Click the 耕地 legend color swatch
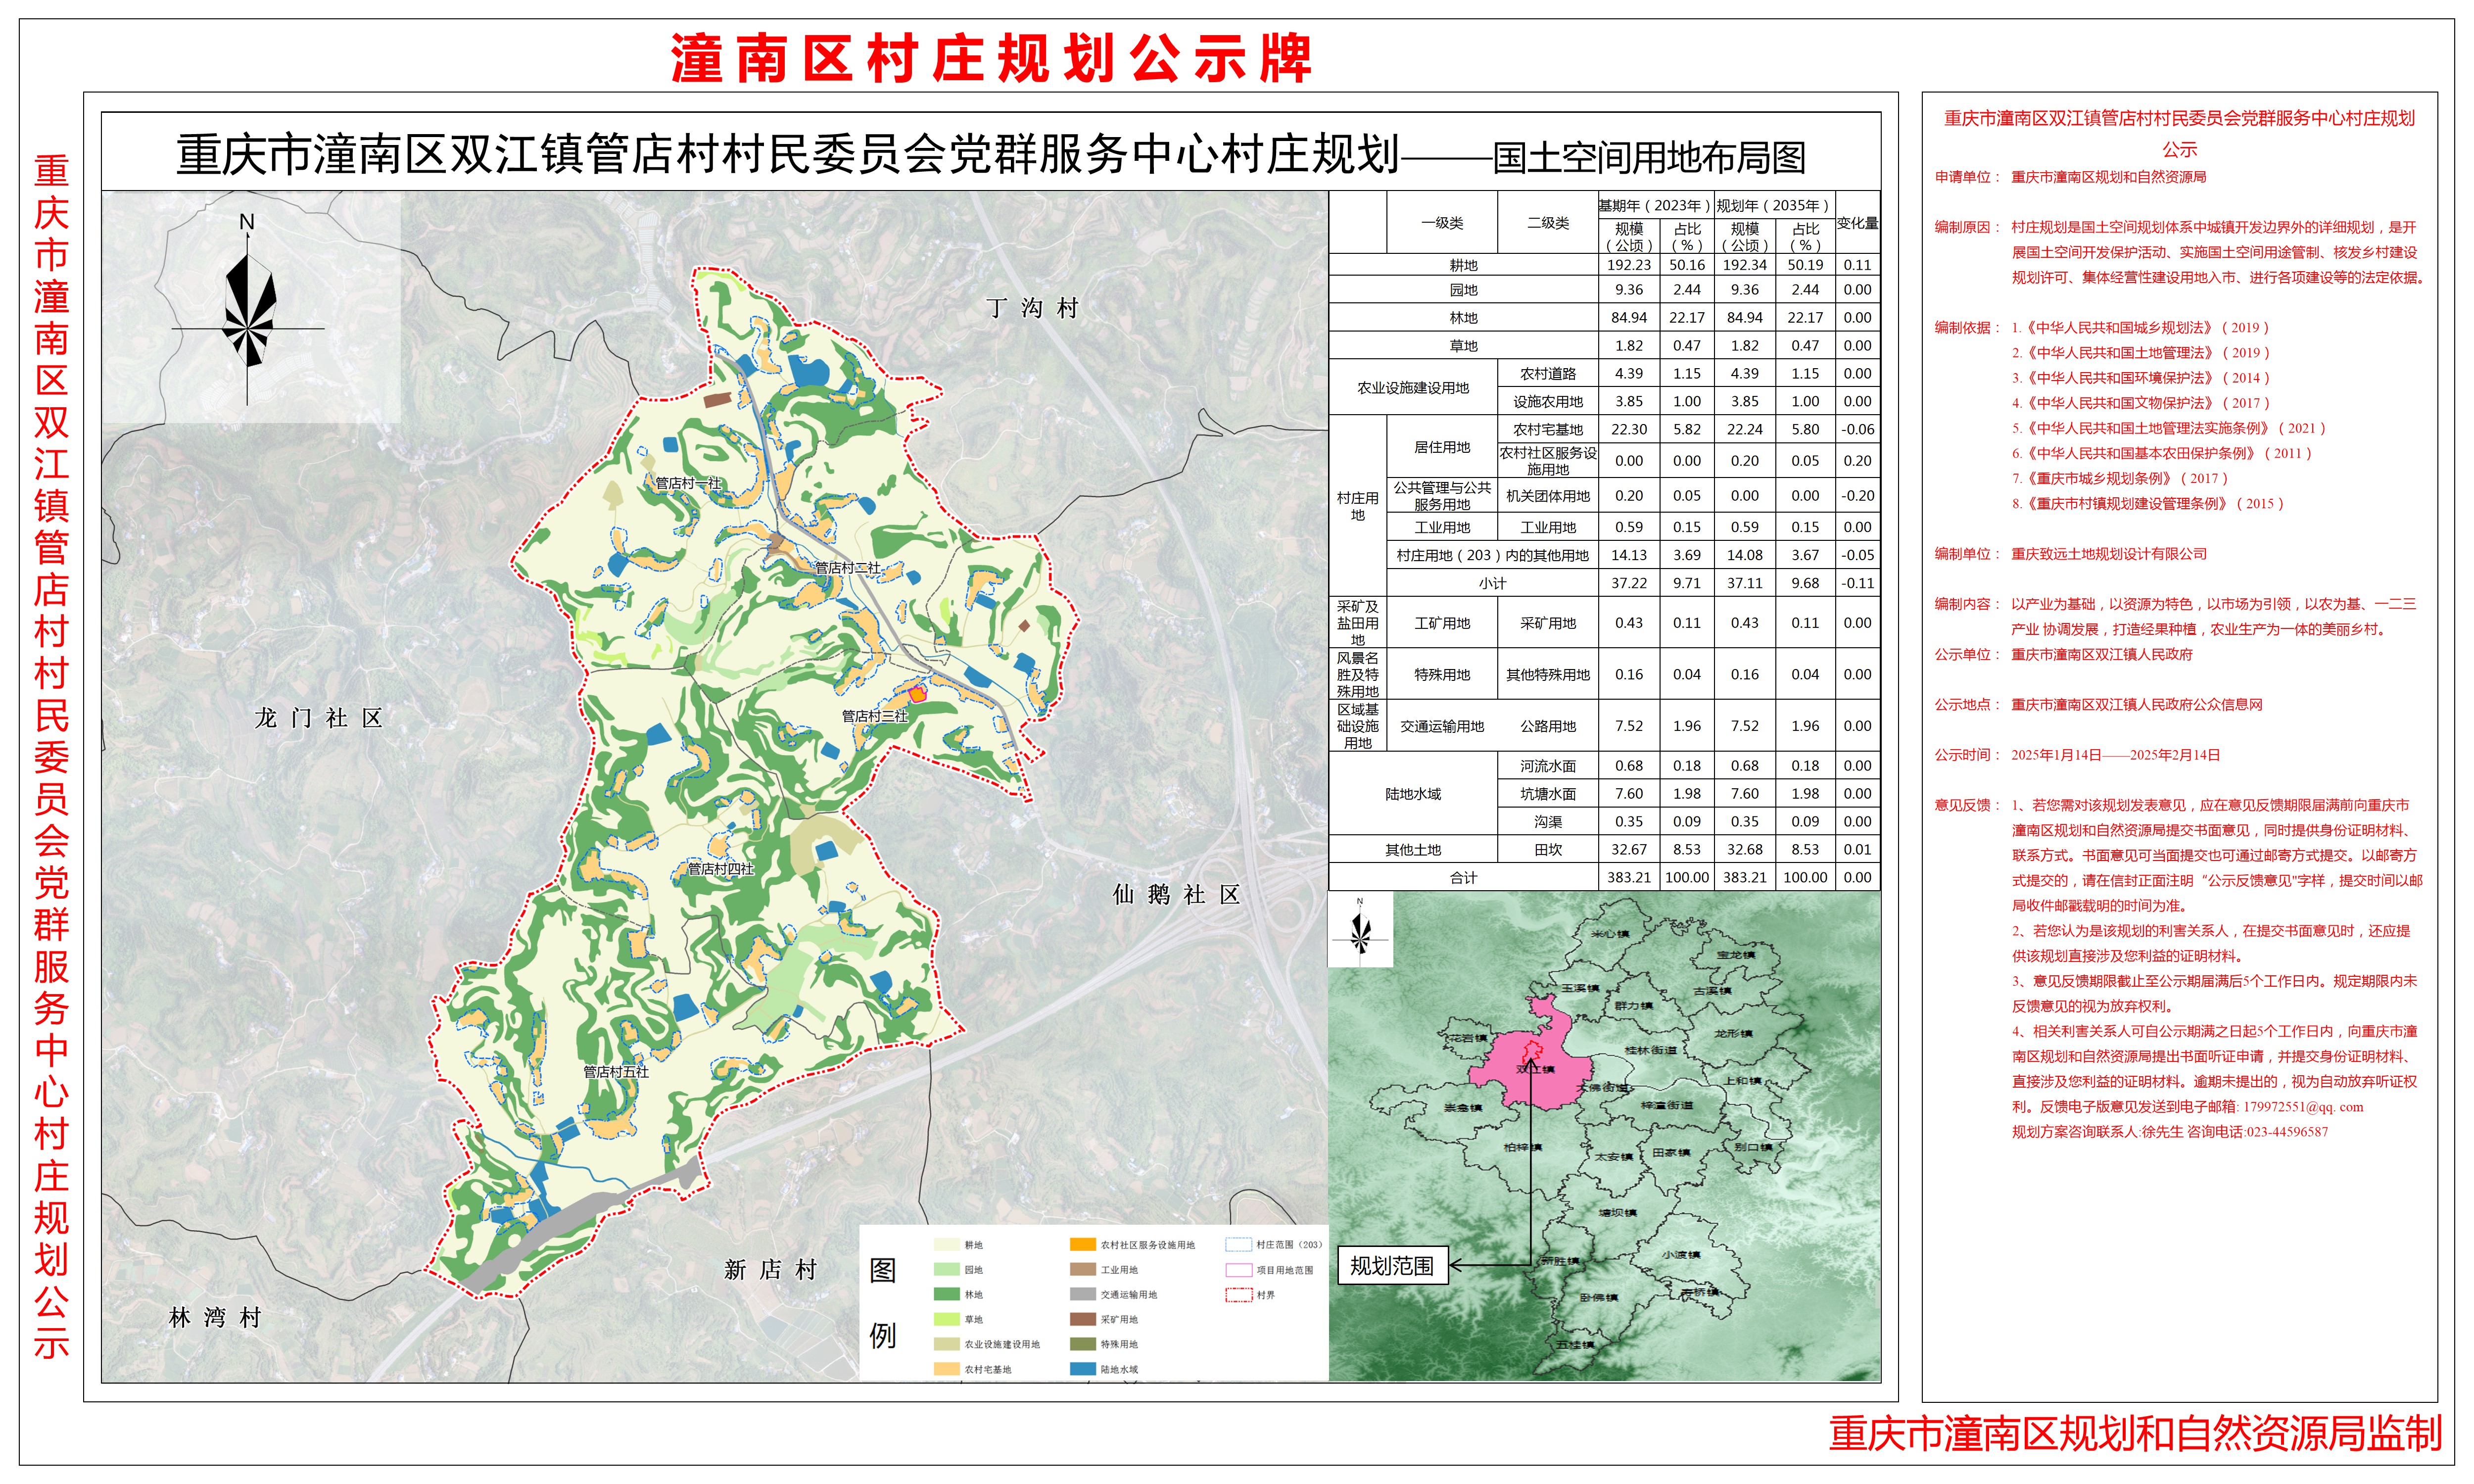The width and height of the screenshot is (2474, 1484). (x=946, y=1245)
